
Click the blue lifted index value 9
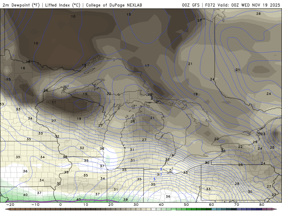[161, 169]
